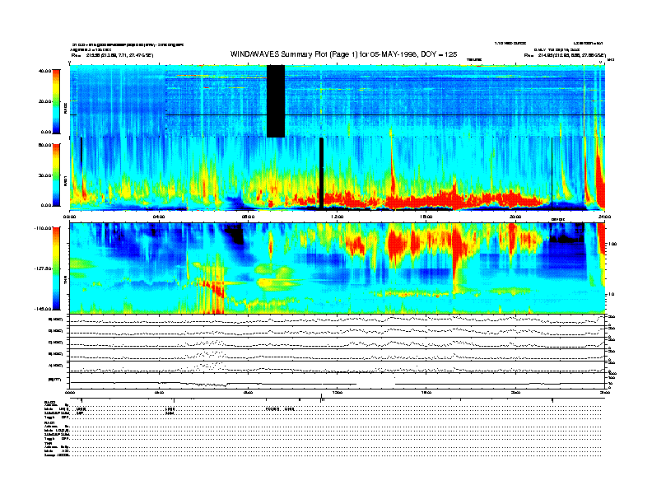Click the -127.50 label on TNR scale
The width and height of the screenshot is (652, 504).
43,268
